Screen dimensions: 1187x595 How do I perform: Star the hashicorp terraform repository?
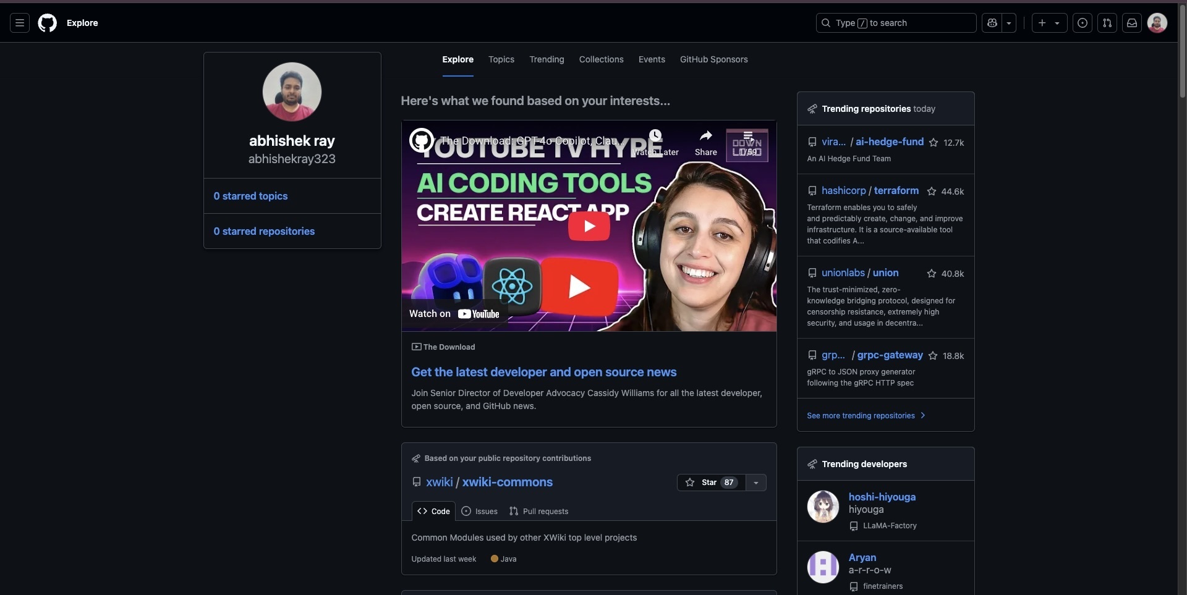pyautogui.click(x=932, y=192)
